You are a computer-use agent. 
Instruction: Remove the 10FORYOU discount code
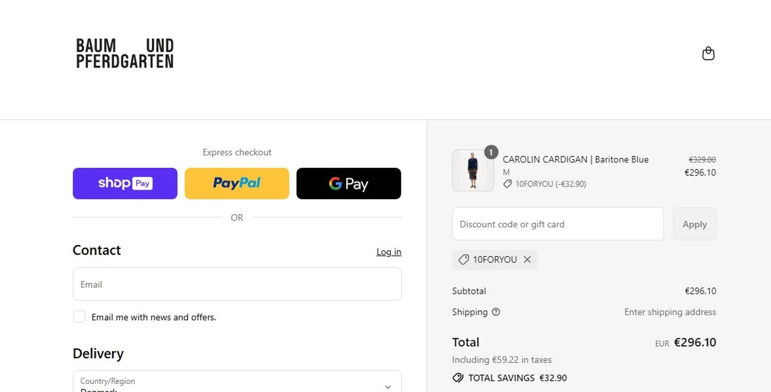point(527,260)
